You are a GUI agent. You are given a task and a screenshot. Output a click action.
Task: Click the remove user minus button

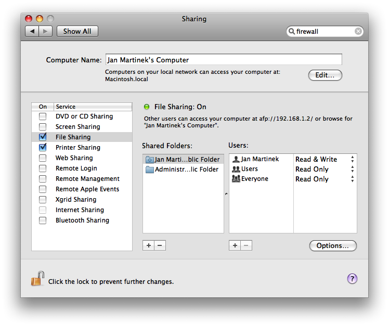tap(247, 245)
